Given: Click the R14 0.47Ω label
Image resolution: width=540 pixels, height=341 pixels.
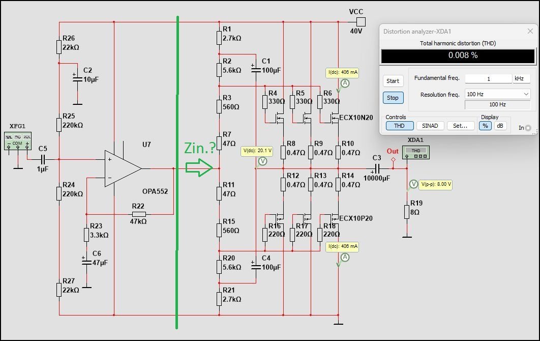Looking at the screenshot, I should (351, 180).
